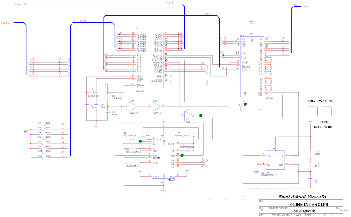Viewport: 351px width, 217px height.
Task: Click the document number 16/12/02/8816 field
Action: pos(303,211)
